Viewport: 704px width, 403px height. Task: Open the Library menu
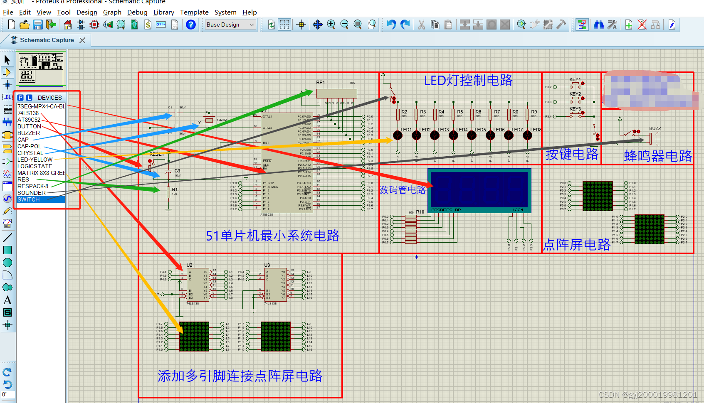click(x=163, y=12)
